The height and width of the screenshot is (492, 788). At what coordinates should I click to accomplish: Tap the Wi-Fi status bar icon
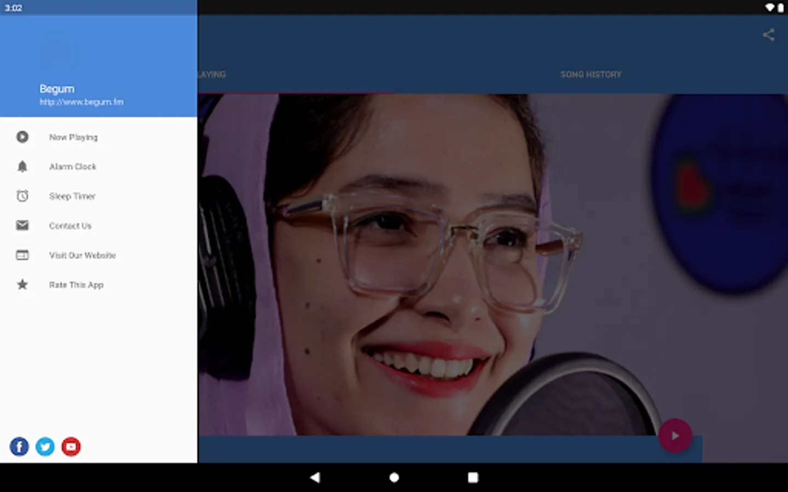[x=769, y=8]
